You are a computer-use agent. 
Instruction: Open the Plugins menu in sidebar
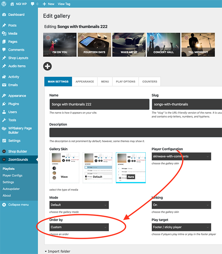(x=14, y=104)
